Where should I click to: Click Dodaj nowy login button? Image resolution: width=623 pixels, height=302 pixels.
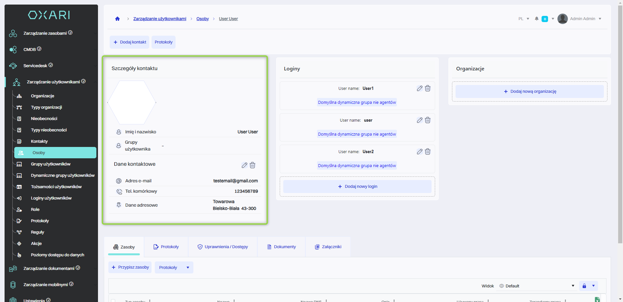click(x=357, y=187)
